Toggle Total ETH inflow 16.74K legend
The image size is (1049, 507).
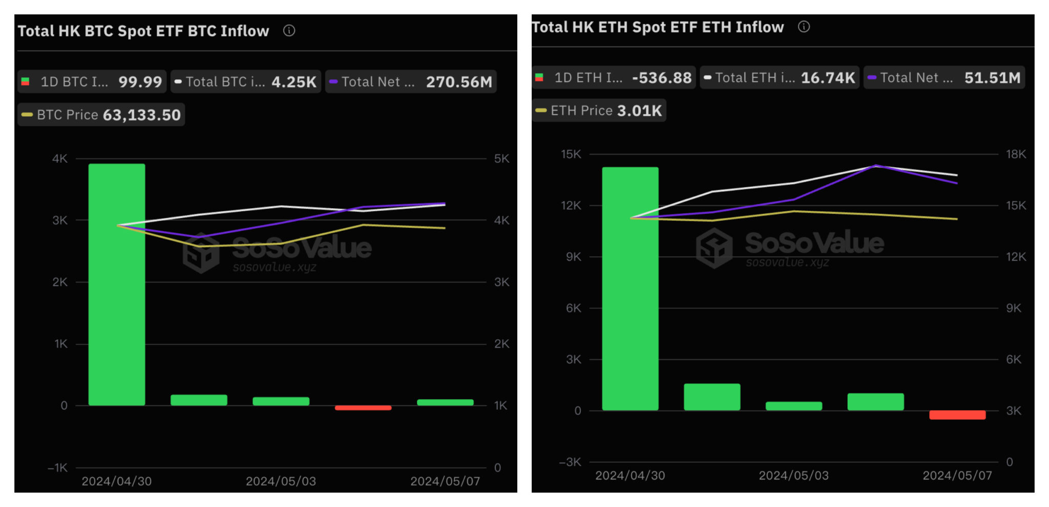pos(780,78)
